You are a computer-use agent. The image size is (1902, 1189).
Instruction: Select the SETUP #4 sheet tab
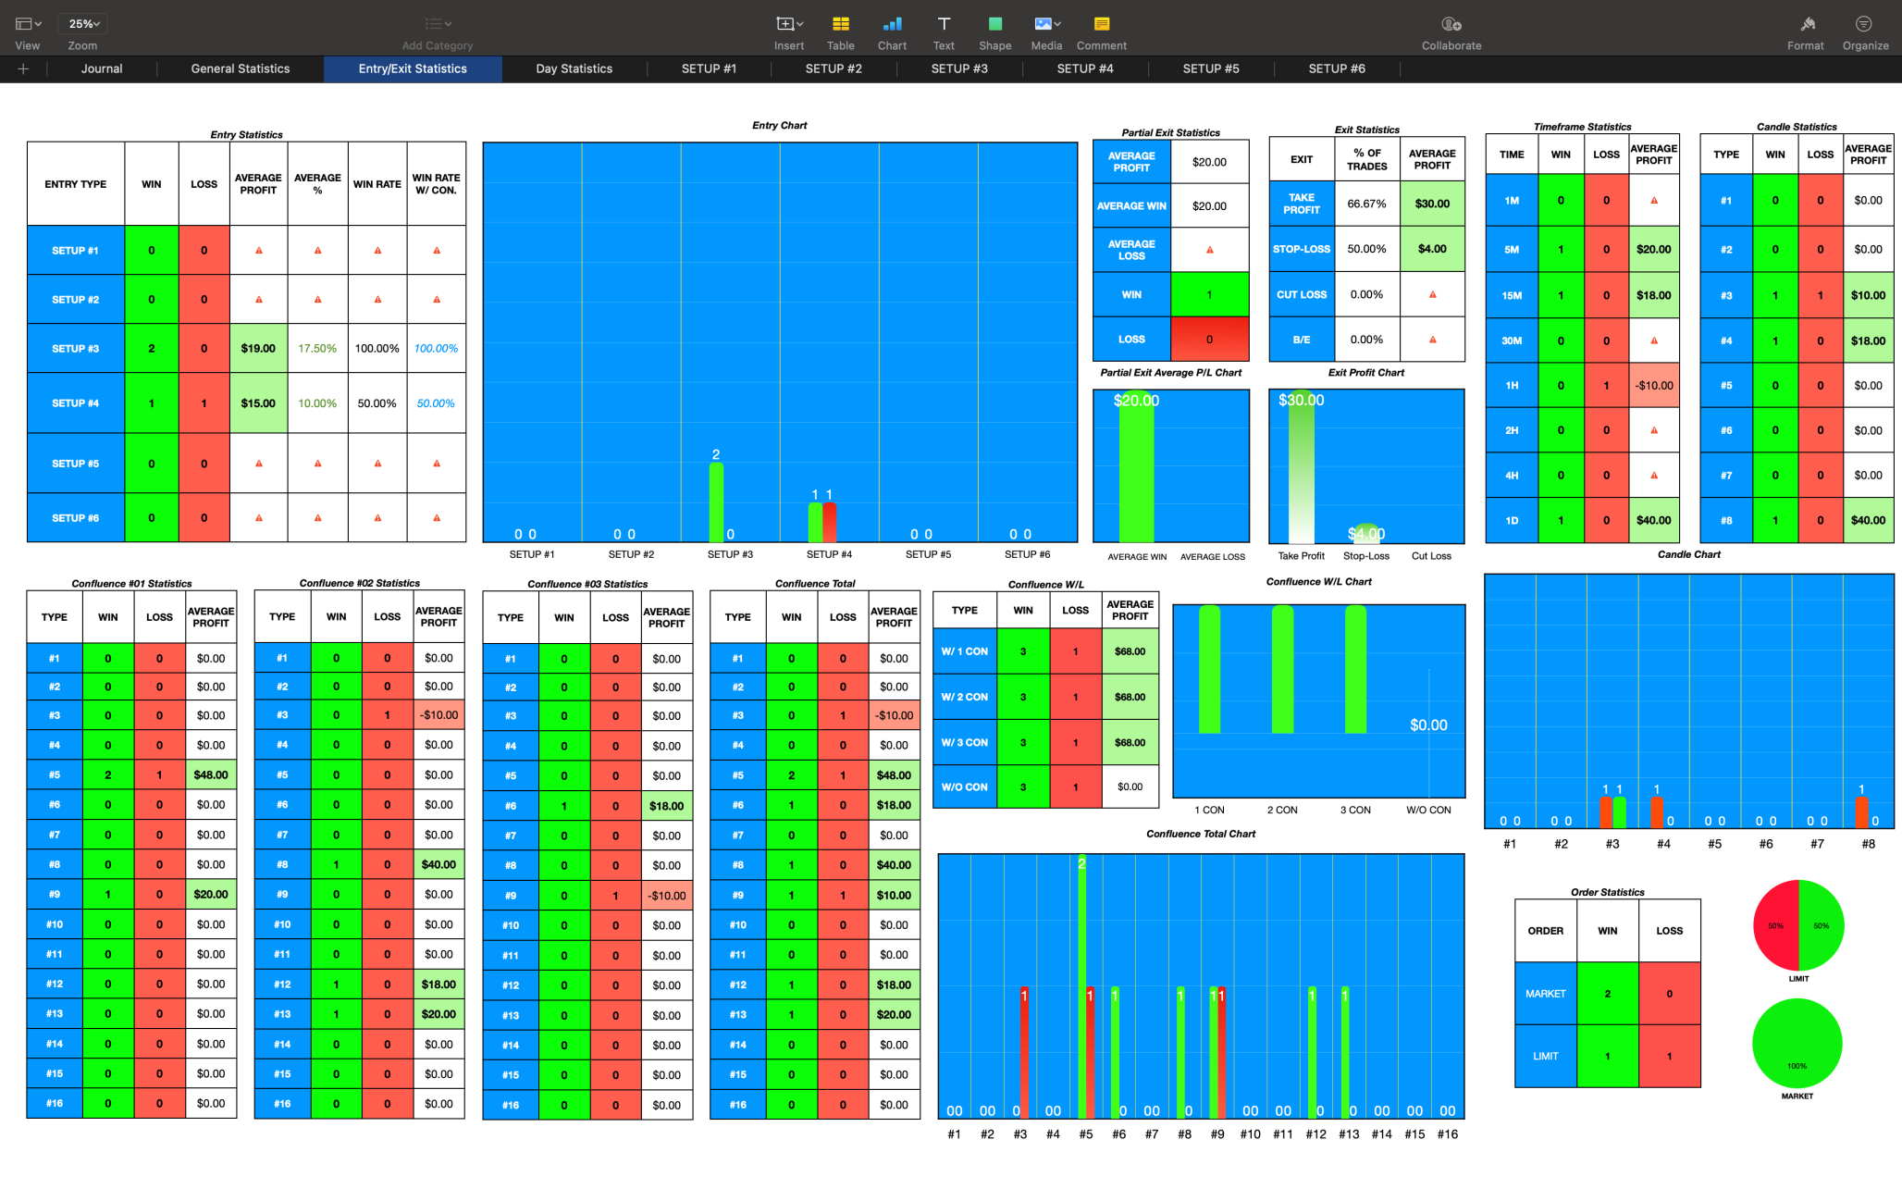coord(1084,68)
